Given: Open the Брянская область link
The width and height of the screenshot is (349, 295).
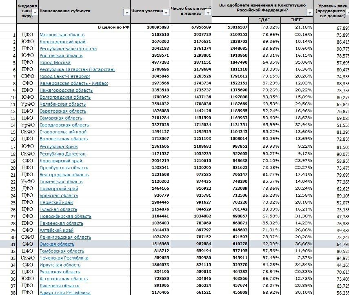Looking at the screenshot, I should point(59,195).
